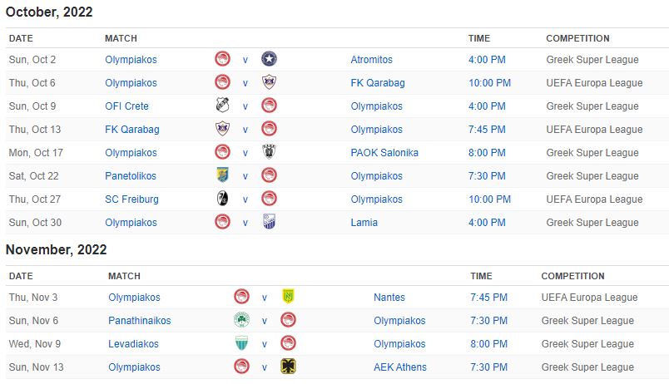Click the Lamia team name link

pos(364,223)
